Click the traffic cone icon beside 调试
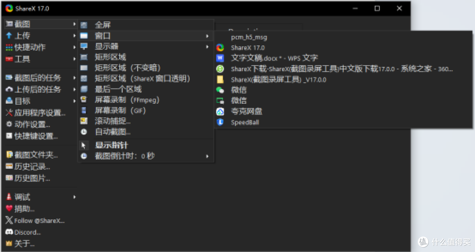The height and width of the screenshot is (252, 475). click(9, 197)
